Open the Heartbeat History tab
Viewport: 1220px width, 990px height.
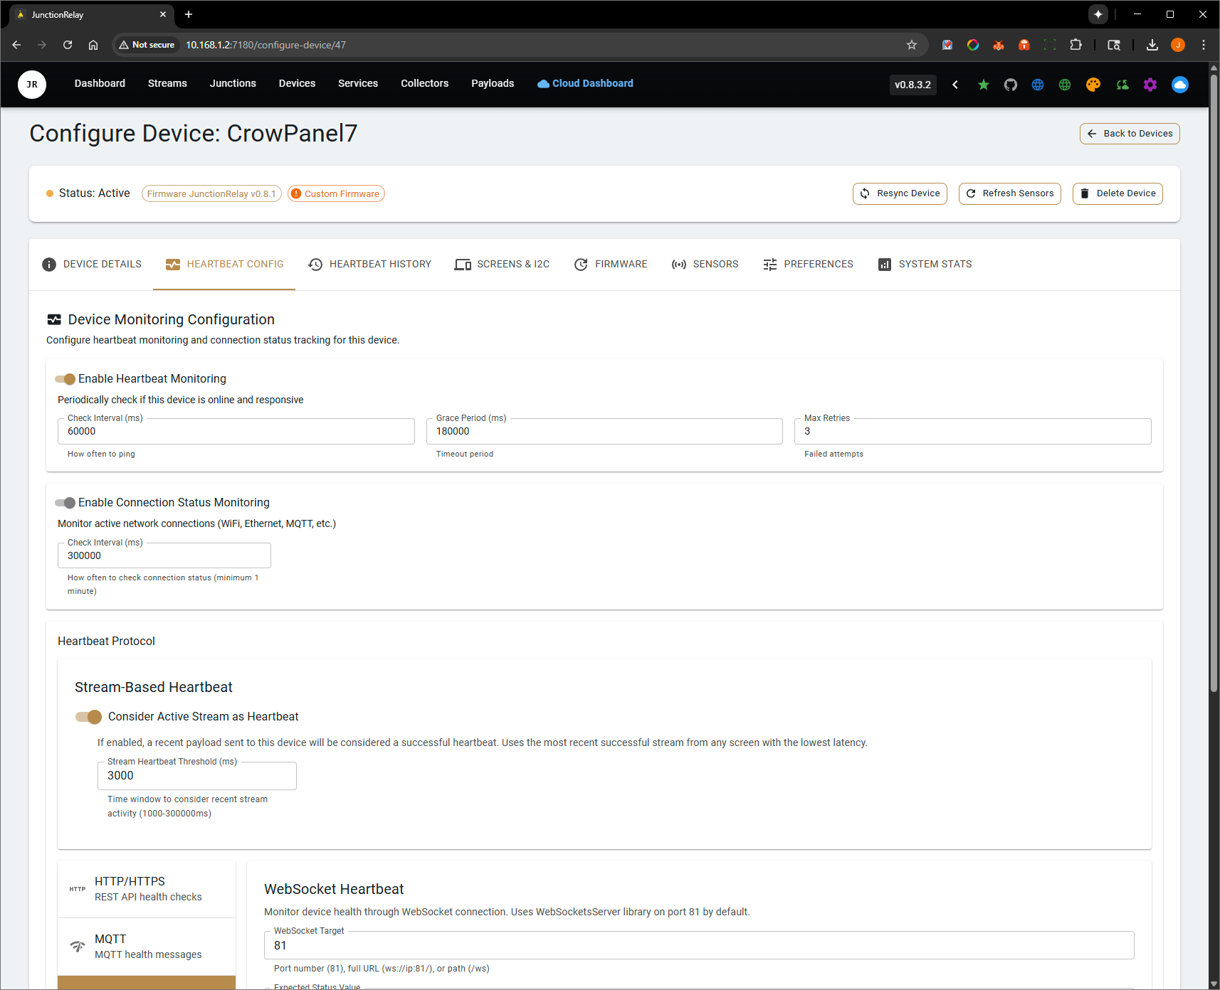(x=369, y=265)
